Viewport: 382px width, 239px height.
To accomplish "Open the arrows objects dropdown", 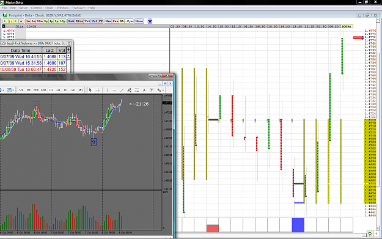I will coord(160,90).
